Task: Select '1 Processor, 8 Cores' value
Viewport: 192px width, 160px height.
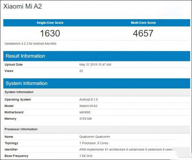Action: (94, 143)
